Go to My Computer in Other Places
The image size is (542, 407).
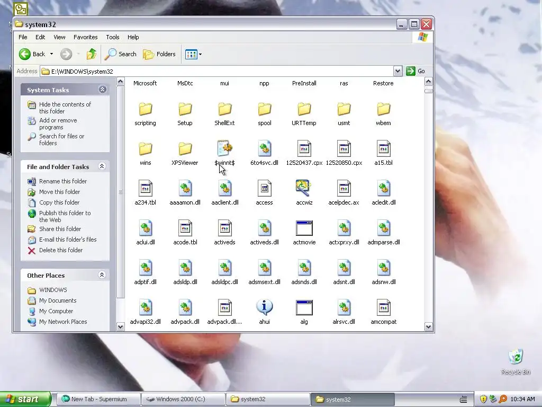tap(56, 311)
